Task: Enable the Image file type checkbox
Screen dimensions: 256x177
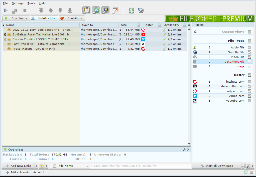Action: coord(249,66)
